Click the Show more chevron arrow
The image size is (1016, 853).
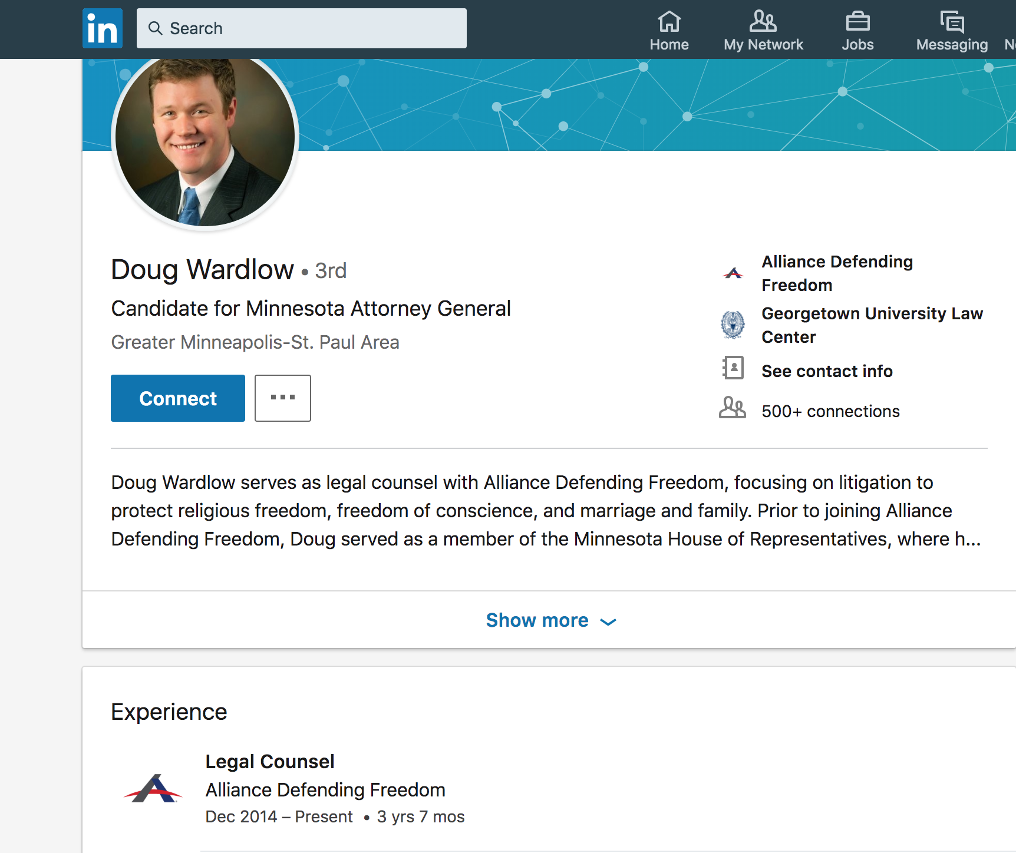click(x=608, y=622)
